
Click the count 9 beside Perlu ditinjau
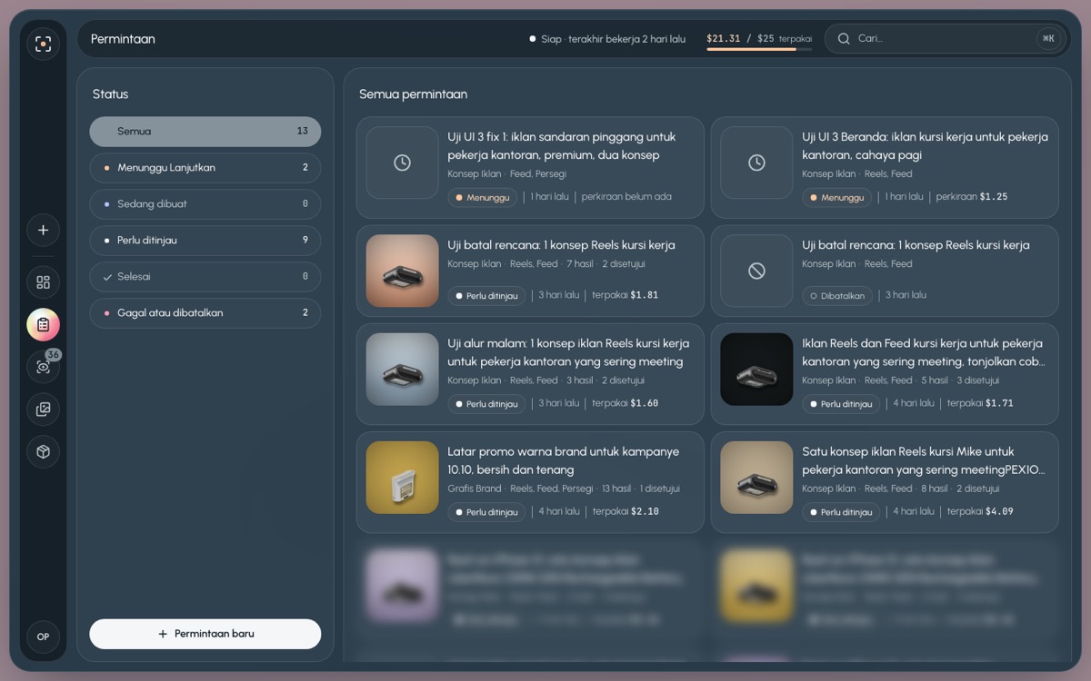point(305,241)
